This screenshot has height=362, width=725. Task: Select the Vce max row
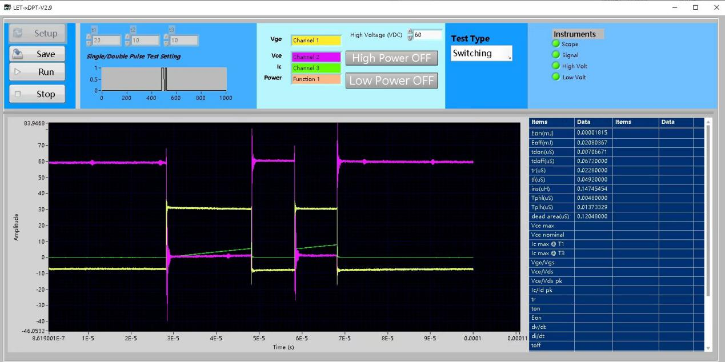(x=616, y=226)
